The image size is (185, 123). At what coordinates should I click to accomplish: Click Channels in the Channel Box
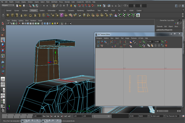159,26
